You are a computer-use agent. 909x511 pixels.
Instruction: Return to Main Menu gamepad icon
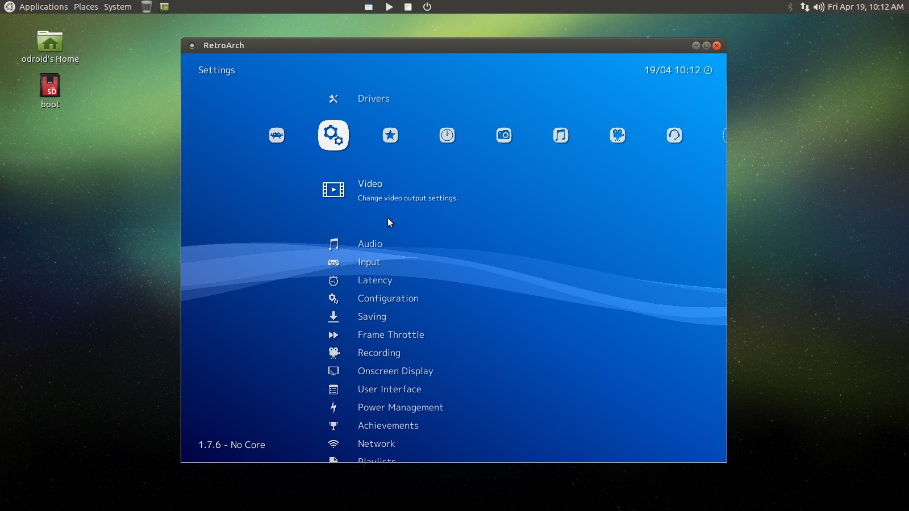pyautogui.click(x=277, y=135)
